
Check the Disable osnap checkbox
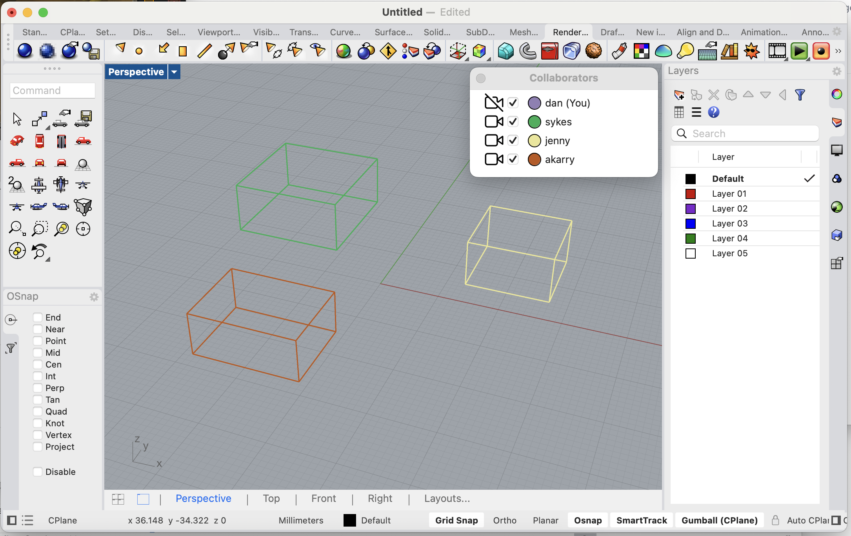pyautogui.click(x=38, y=472)
